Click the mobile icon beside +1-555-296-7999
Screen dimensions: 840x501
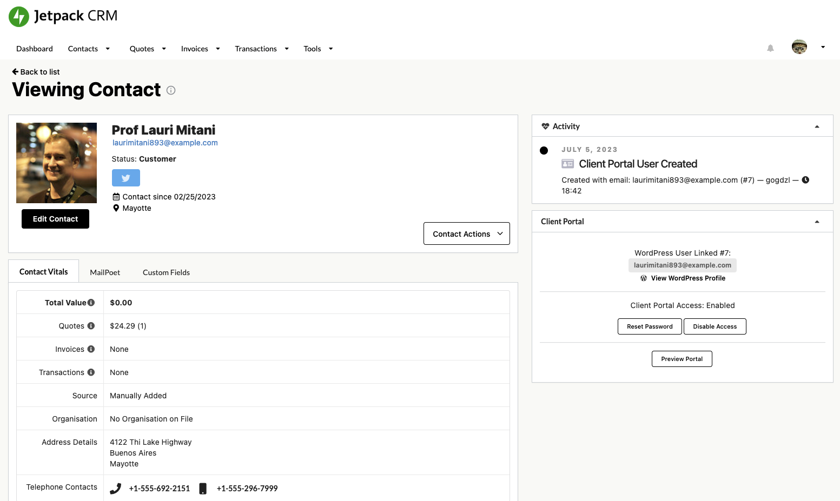pyautogui.click(x=203, y=488)
